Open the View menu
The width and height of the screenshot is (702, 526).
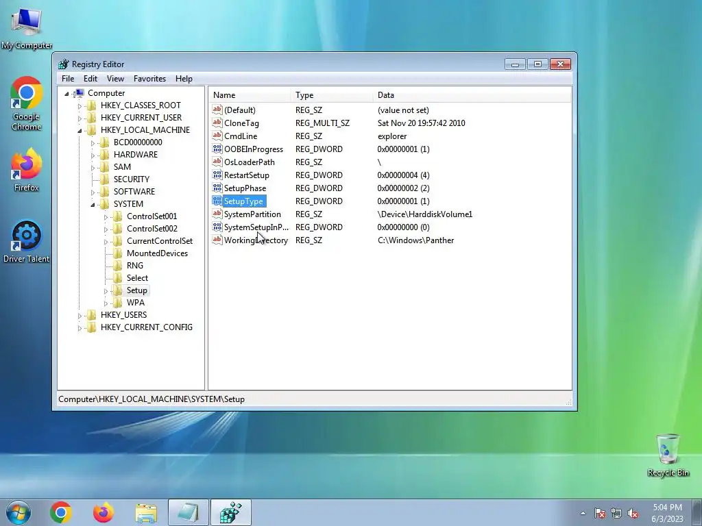(115, 79)
